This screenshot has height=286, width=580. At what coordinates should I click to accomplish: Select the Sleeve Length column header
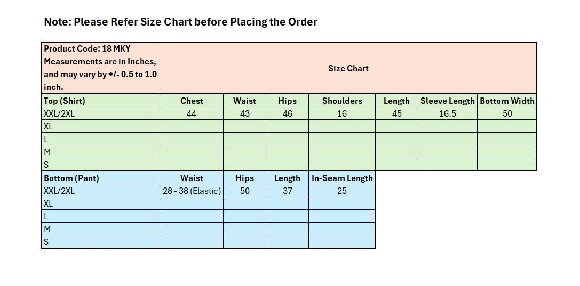point(447,101)
